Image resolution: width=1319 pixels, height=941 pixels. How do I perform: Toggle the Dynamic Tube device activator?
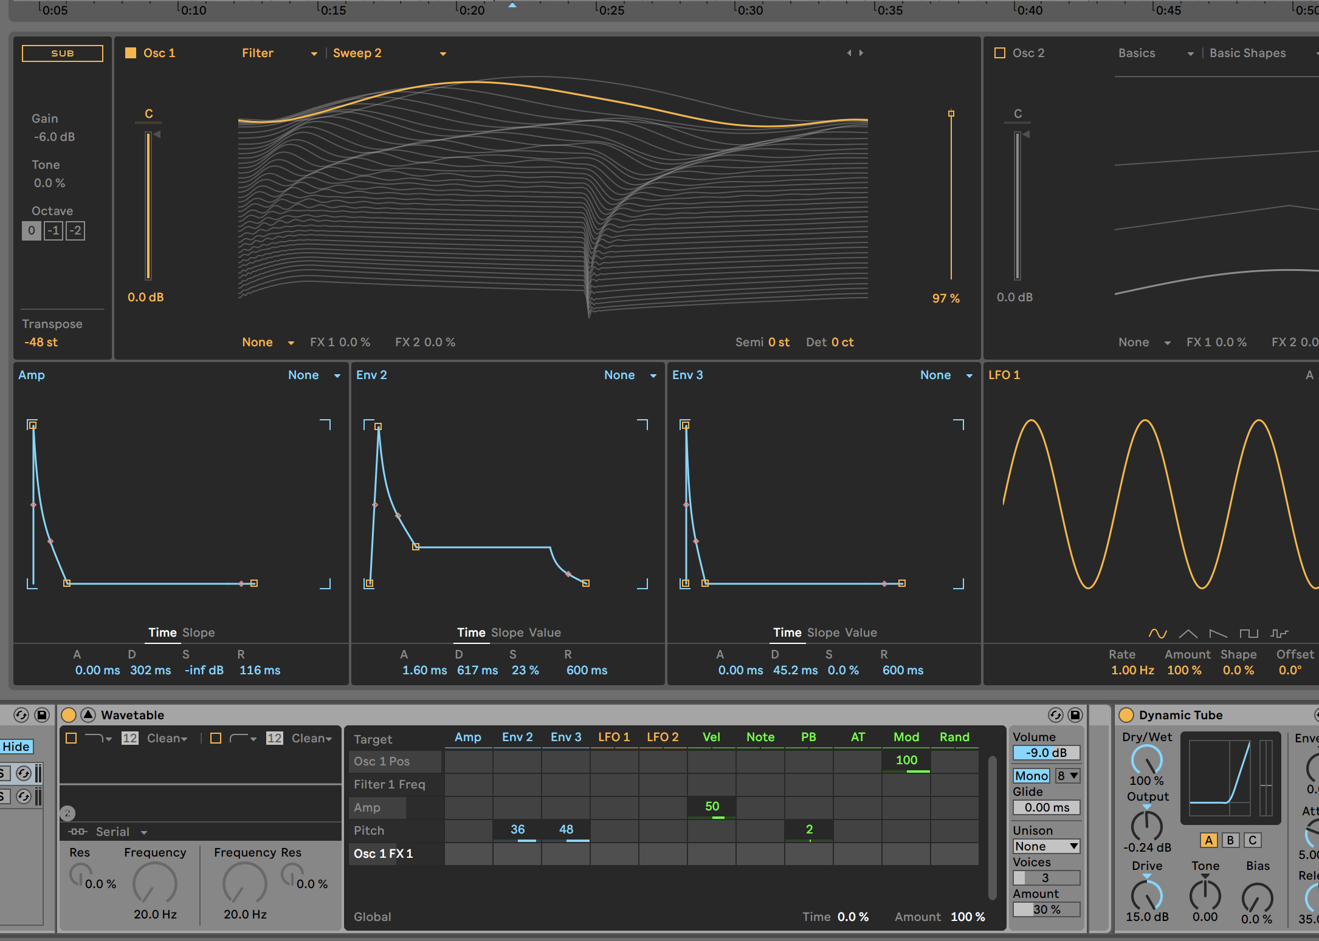[1126, 715]
